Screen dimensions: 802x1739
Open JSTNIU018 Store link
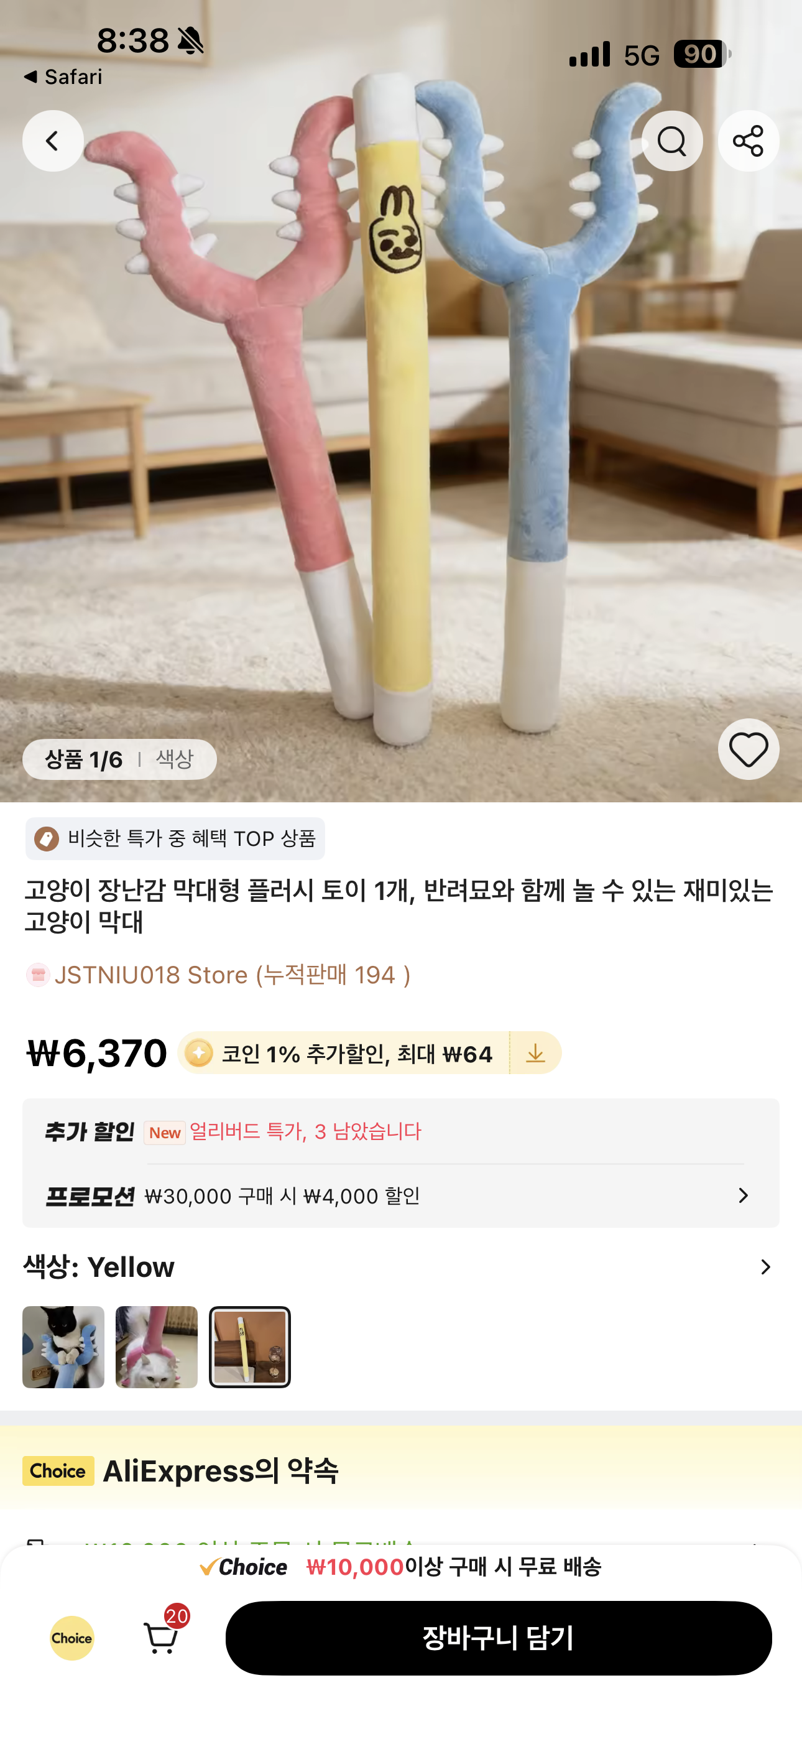[x=233, y=975]
